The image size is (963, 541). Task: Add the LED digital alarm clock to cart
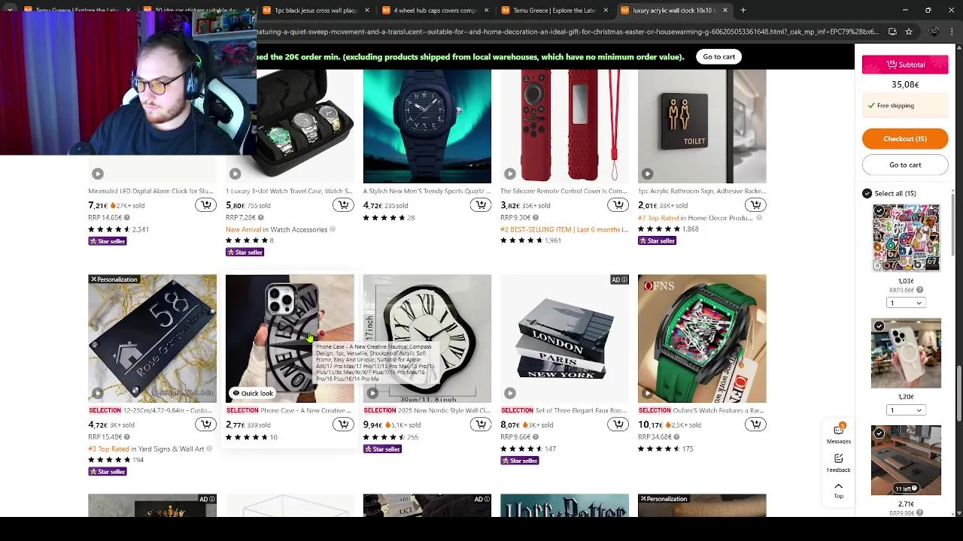coord(205,205)
